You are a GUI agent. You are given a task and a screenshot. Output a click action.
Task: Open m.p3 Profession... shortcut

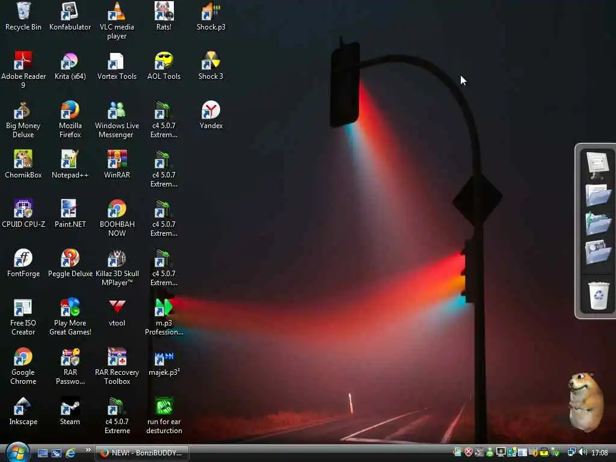(x=164, y=316)
